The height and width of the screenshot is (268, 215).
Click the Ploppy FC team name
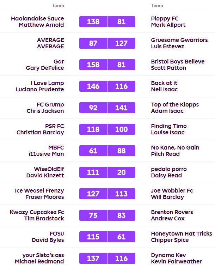tap(165, 19)
